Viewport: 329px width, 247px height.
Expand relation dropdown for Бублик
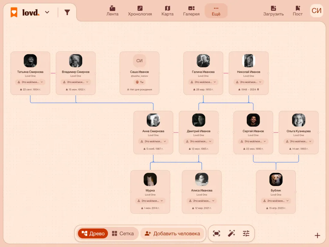click(x=276, y=201)
